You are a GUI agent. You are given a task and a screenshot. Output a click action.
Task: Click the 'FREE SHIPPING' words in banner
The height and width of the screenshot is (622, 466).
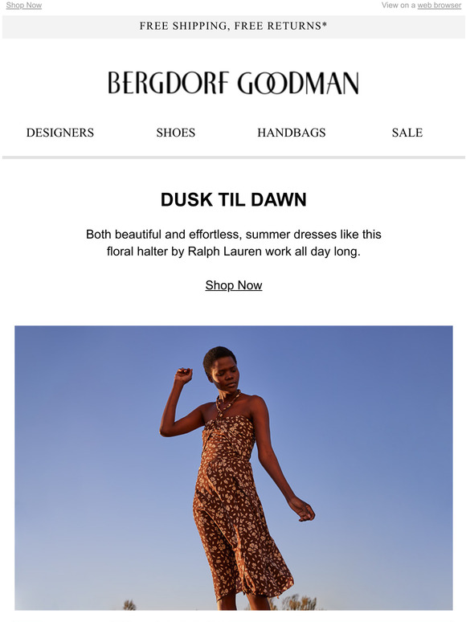(184, 26)
